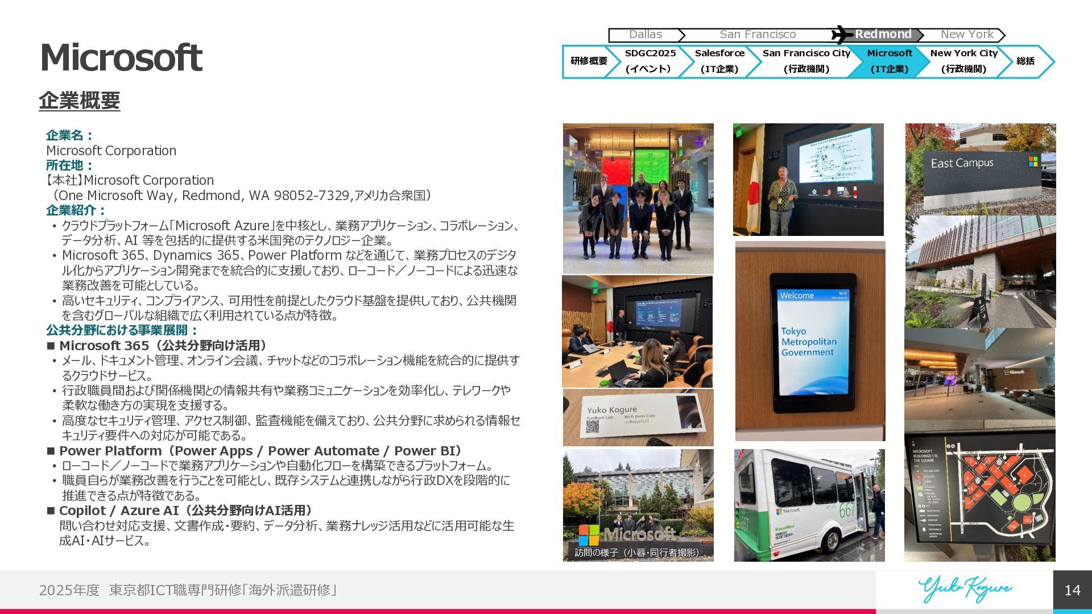Image resolution: width=1092 pixels, height=614 pixels.
Task: Select the SDGC2025 (イベント) navigation step
Action: point(650,61)
